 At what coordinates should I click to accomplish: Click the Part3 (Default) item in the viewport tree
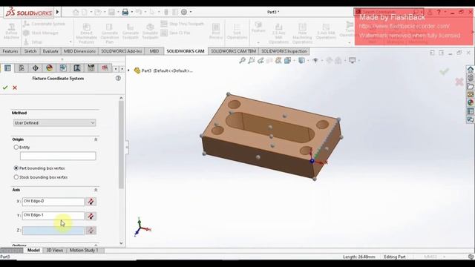point(164,71)
